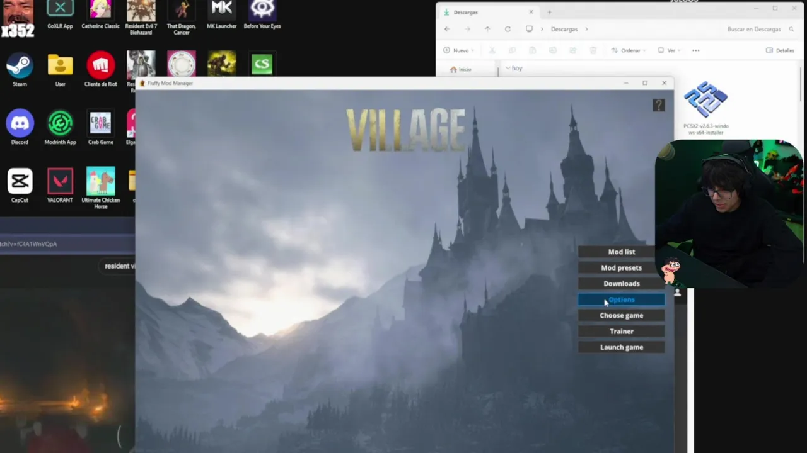Add a new tab in Explorer
The height and width of the screenshot is (453, 807).
[x=549, y=12]
